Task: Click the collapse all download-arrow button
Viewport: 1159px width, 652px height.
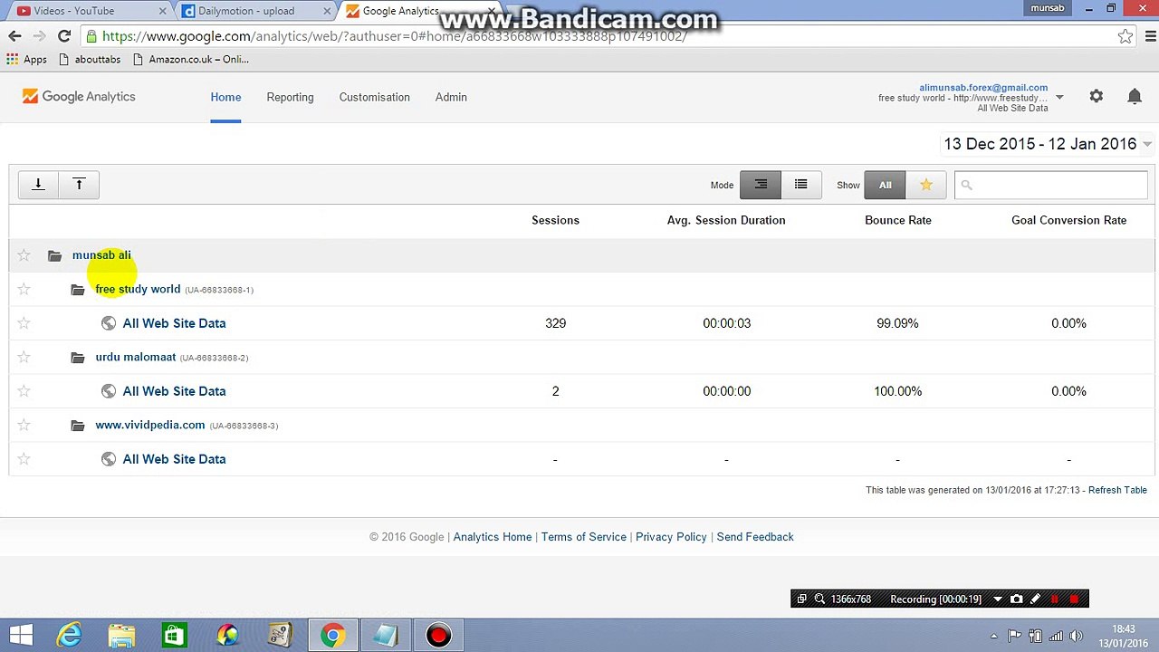Action: tap(38, 185)
